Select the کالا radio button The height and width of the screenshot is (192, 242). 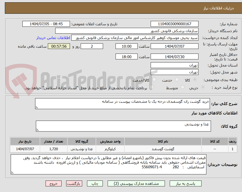pos(195,80)
